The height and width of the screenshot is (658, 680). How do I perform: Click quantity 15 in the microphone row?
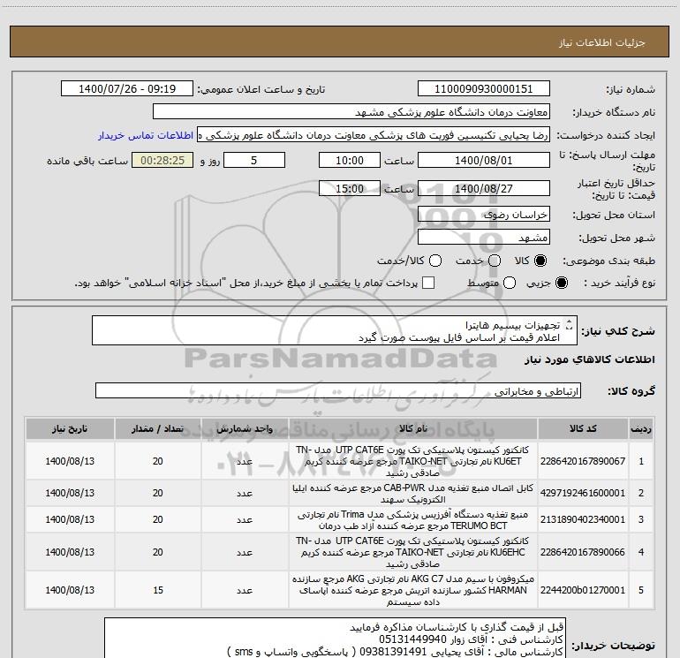pyautogui.click(x=158, y=590)
